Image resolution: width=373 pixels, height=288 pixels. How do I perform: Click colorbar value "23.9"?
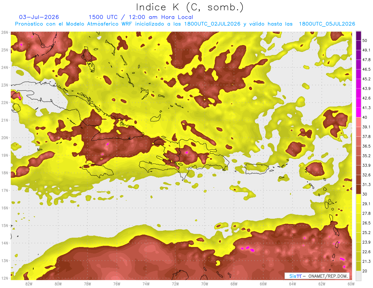pos(366,242)
